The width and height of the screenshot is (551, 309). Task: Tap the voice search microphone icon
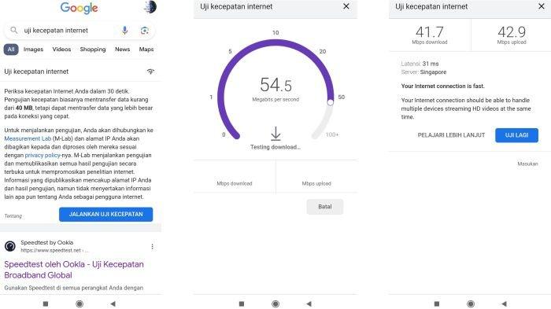(x=124, y=30)
